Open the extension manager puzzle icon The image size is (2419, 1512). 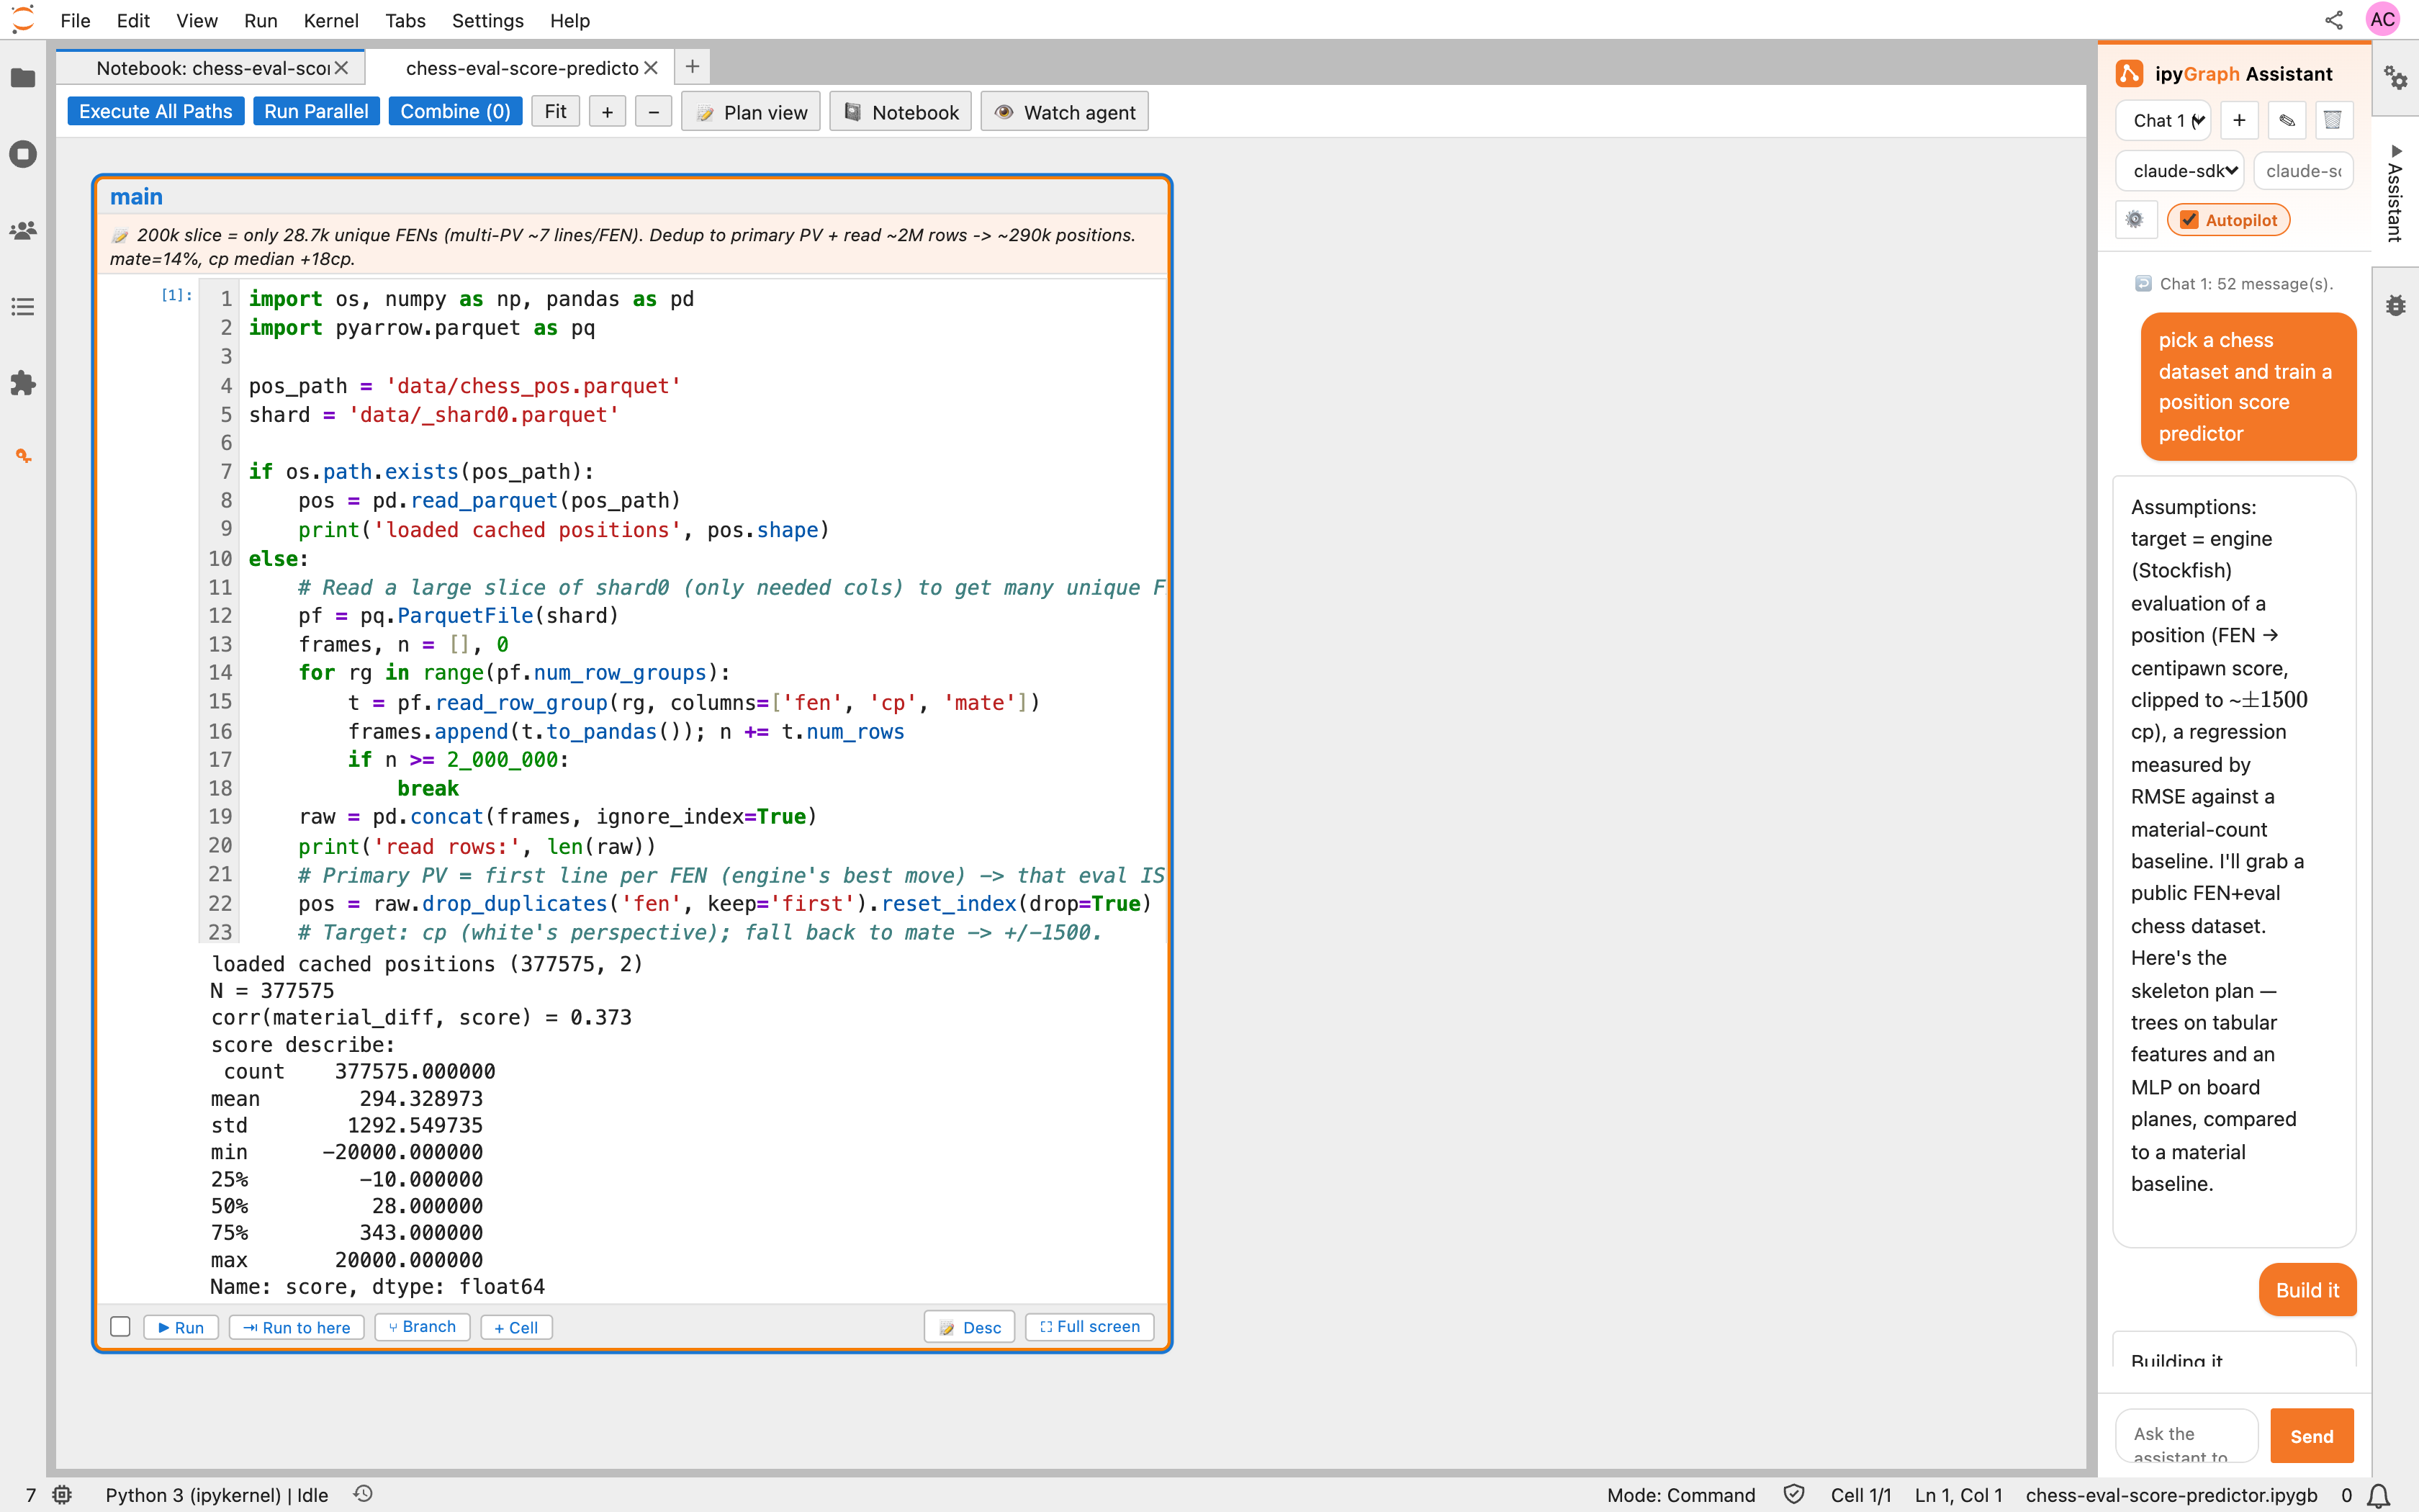(x=23, y=383)
